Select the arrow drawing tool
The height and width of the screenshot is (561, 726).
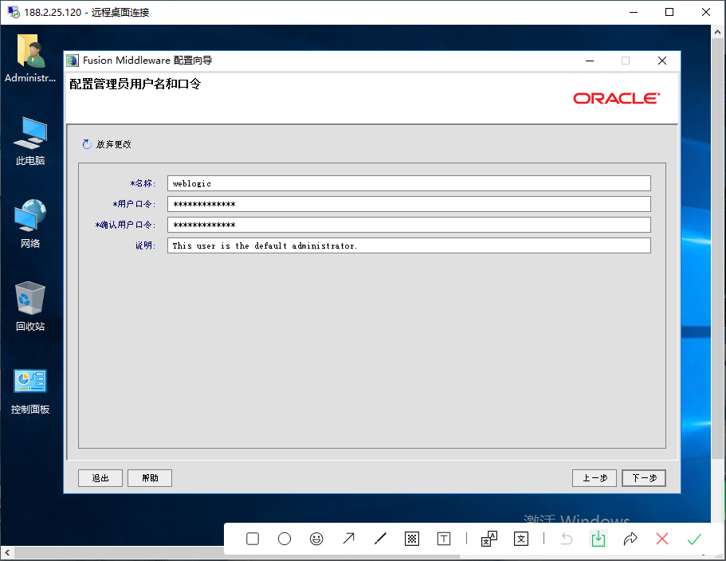point(348,539)
